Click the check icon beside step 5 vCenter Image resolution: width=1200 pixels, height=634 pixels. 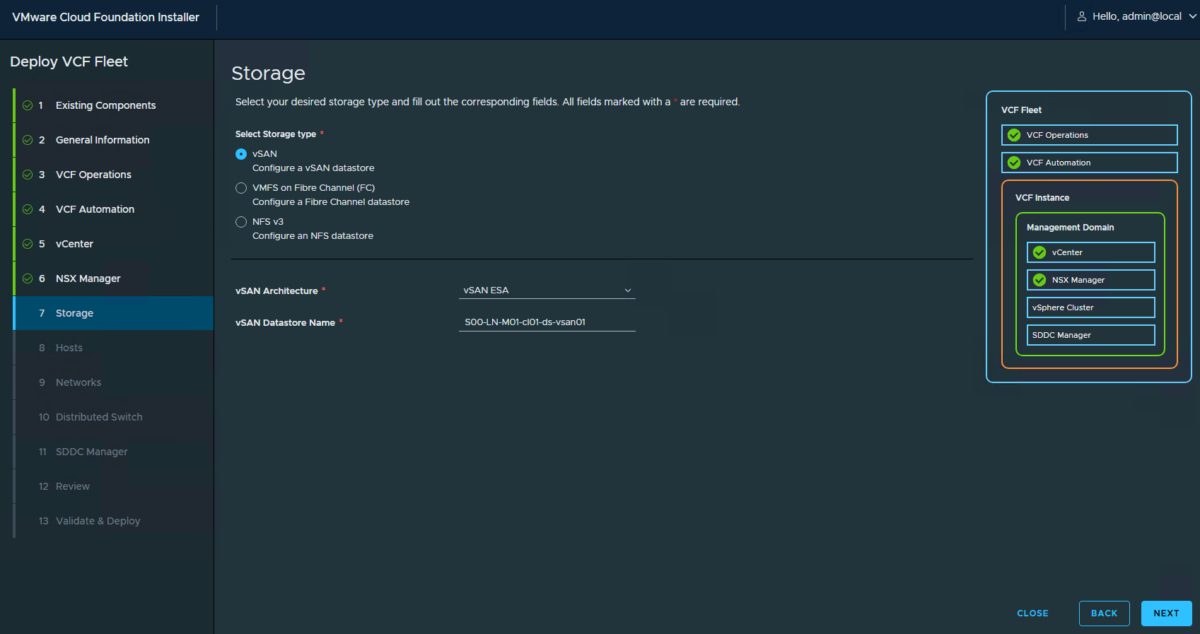pyautogui.click(x=28, y=244)
